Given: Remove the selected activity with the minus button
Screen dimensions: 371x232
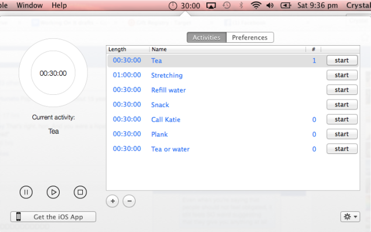Looking at the screenshot, I should (129, 201).
